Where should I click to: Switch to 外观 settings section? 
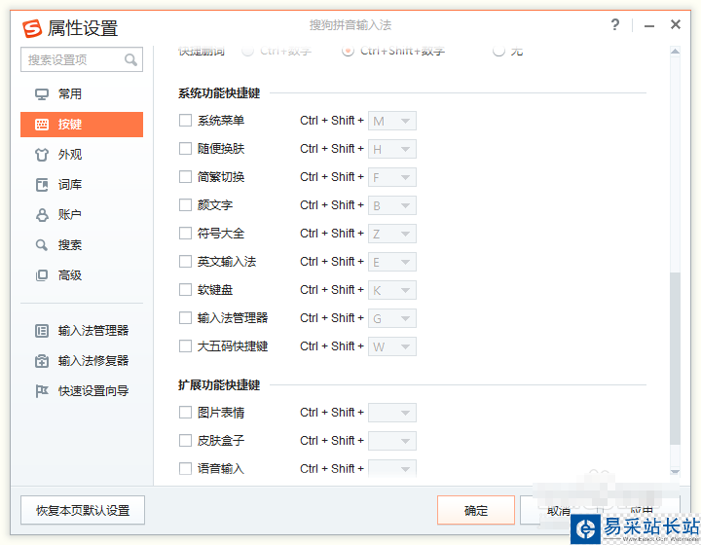(x=82, y=155)
